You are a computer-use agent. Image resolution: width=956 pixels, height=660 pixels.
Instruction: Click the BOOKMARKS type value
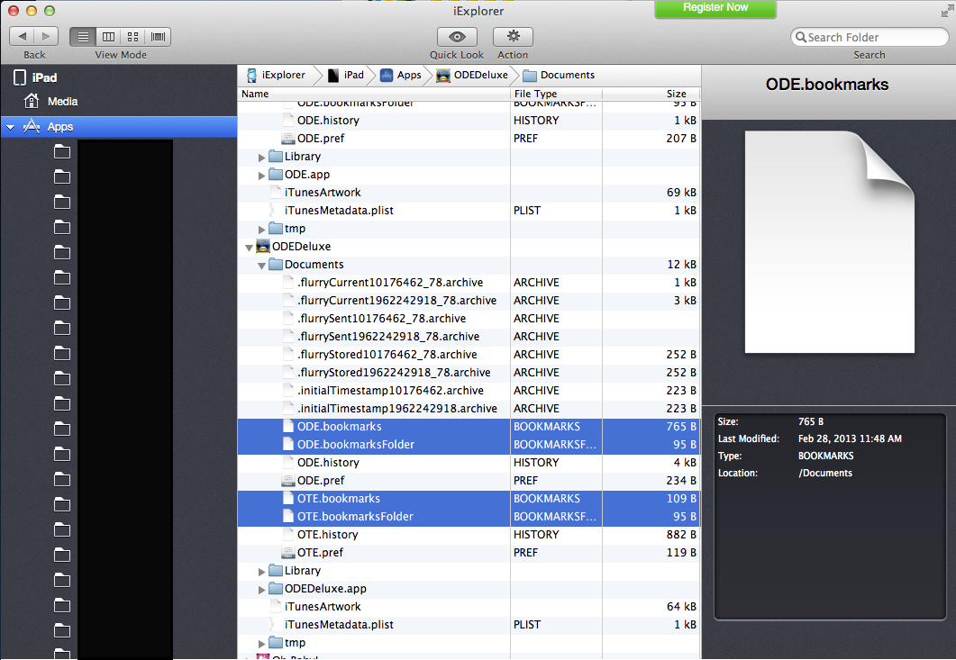826,456
